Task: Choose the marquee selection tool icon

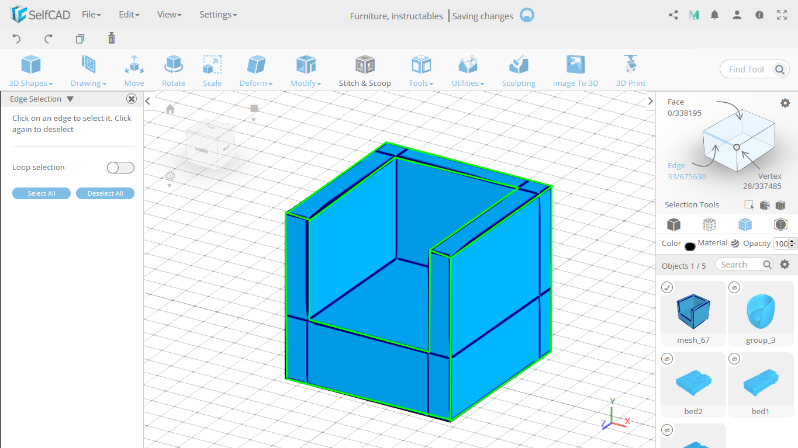Action: (x=749, y=205)
